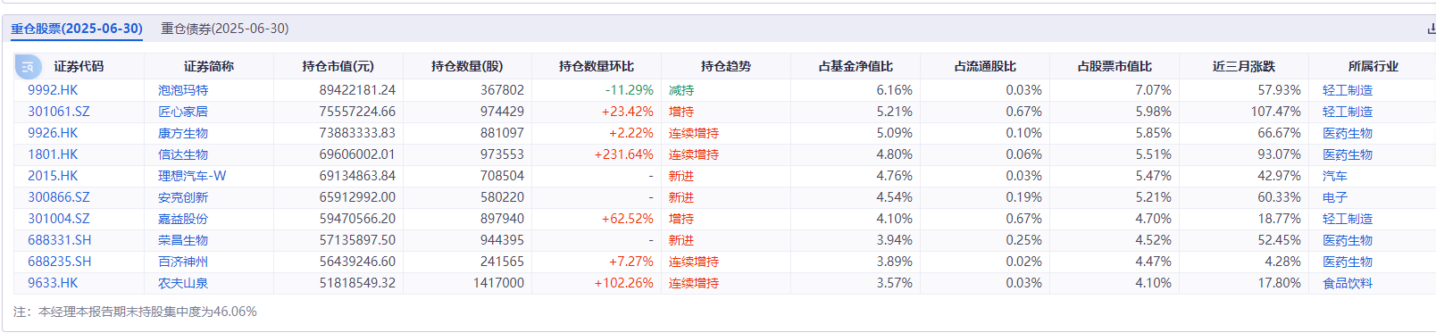Screen dimensions: 1436x333
Task: Click 近三月涨跌 column header
Action: pyautogui.click(x=1244, y=66)
